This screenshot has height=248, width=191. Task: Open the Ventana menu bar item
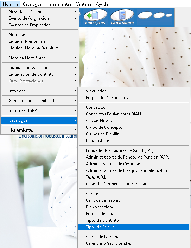[x=83, y=4]
